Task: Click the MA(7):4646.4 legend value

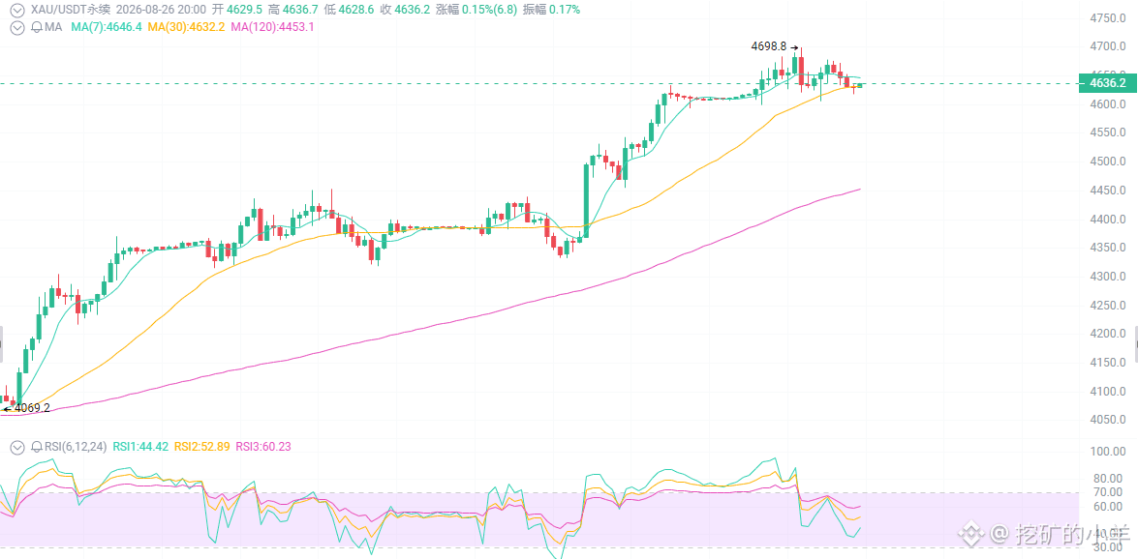Action: click(107, 27)
